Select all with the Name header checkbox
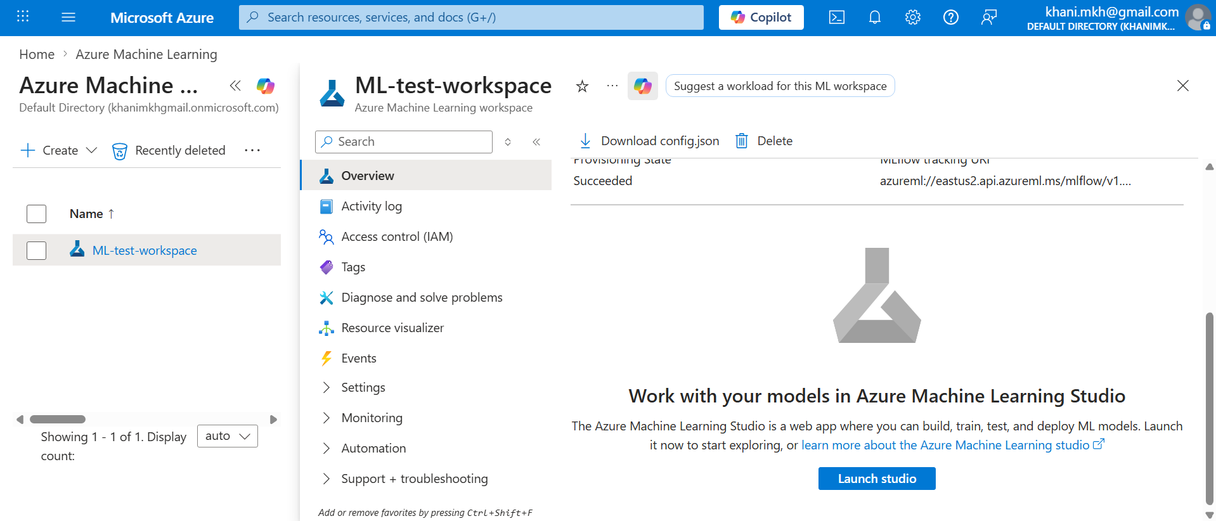1216x521 pixels. [37, 214]
